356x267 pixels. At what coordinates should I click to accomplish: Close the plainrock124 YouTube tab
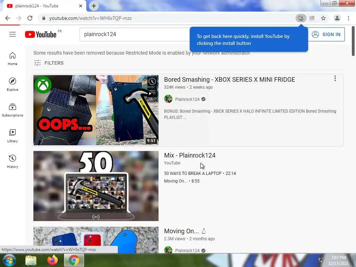(x=81, y=6)
